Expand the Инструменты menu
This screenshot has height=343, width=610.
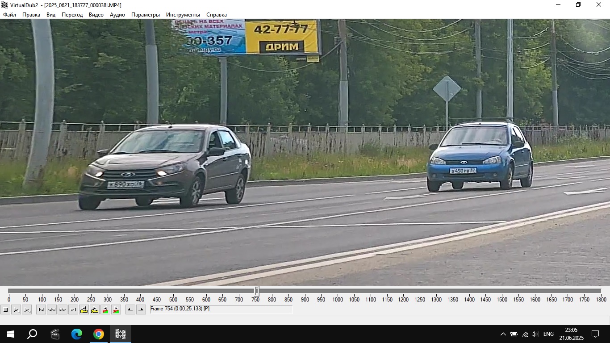[x=183, y=15]
